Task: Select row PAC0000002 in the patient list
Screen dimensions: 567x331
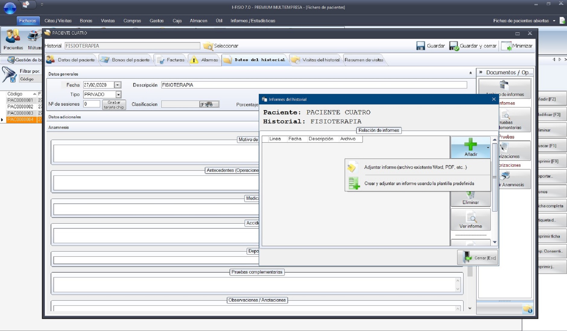Action: point(21,107)
